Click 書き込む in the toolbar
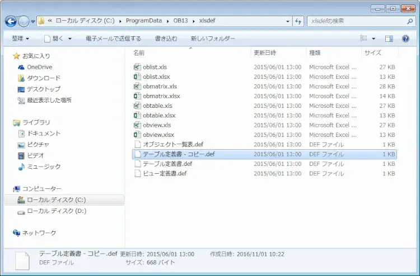Screen dimensions: 420x276 coord(166,39)
